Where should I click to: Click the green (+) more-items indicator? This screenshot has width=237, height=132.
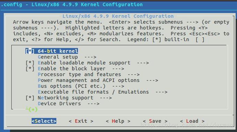pyautogui.click(x=33, y=109)
